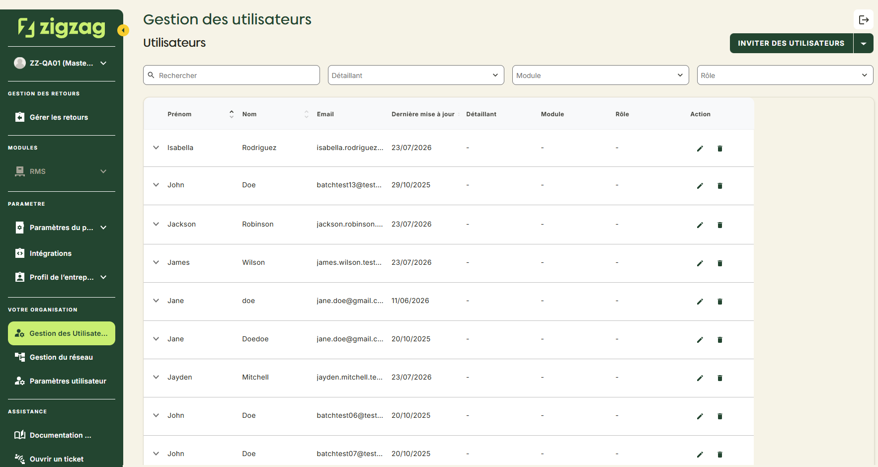The width and height of the screenshot is (878, 467).
Task: Edit the Jane doe row dated 11/06/2026
Action: tap(700, 302)
